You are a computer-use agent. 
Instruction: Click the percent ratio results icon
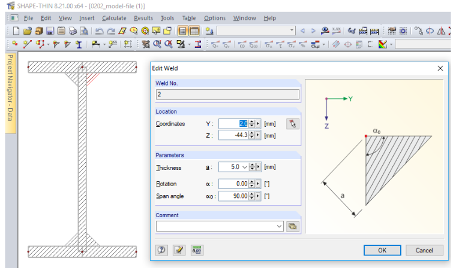(x=303, y=44)
